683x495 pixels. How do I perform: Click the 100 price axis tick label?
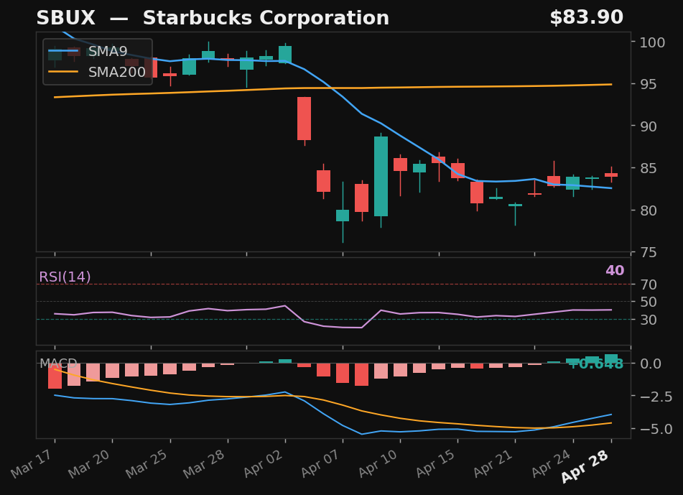click(x=652, y=42)
